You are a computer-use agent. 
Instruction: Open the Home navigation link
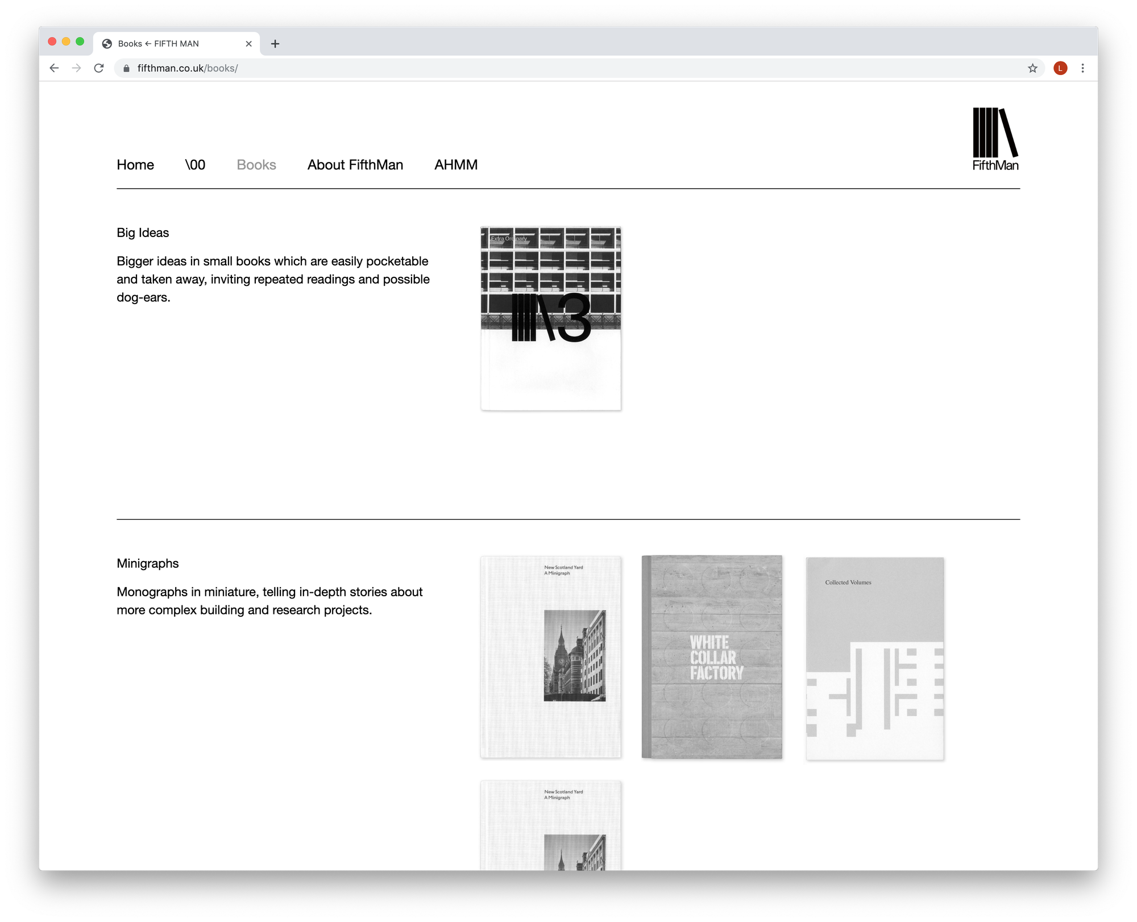tap(135, 165)
